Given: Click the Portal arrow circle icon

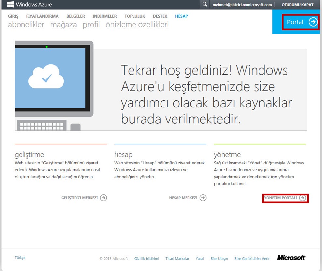Looking at the screenshot, I should pyautogui.click(x=313, y=22).
